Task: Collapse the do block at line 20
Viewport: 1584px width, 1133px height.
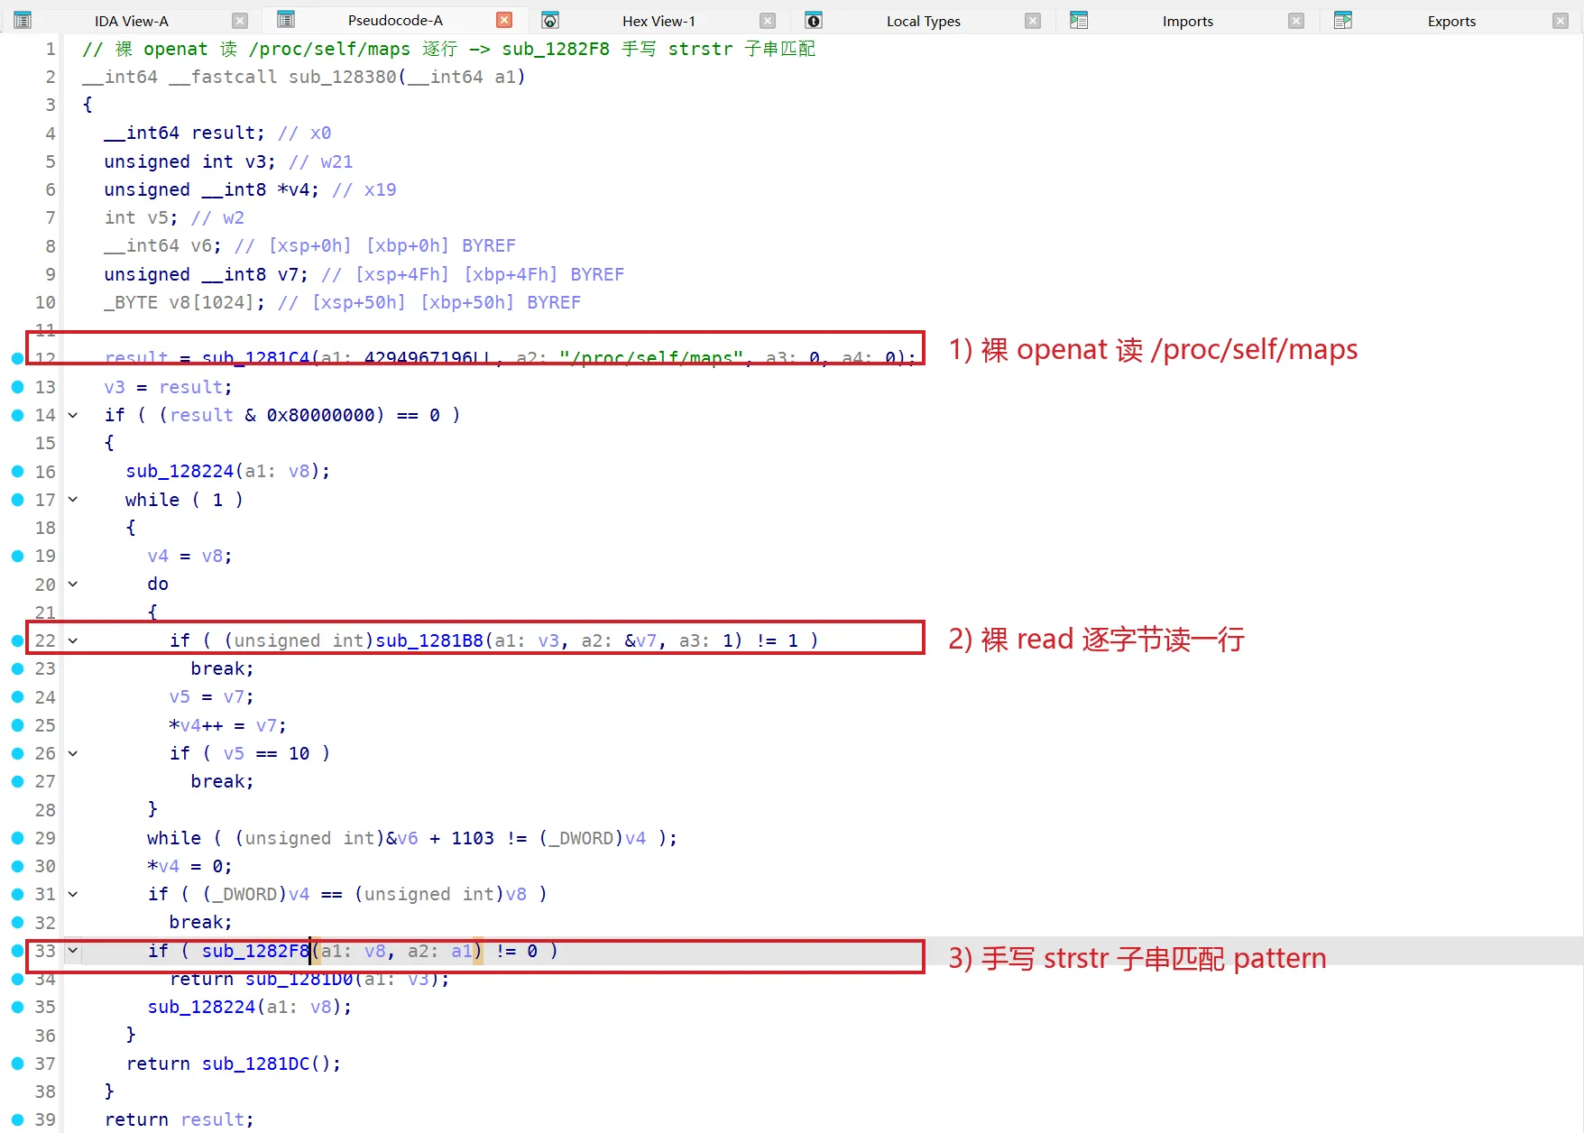Action: pyautogui.click(x=73, y=585)
